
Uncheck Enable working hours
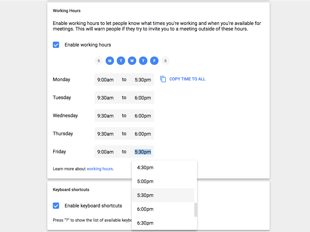(56, 45)
